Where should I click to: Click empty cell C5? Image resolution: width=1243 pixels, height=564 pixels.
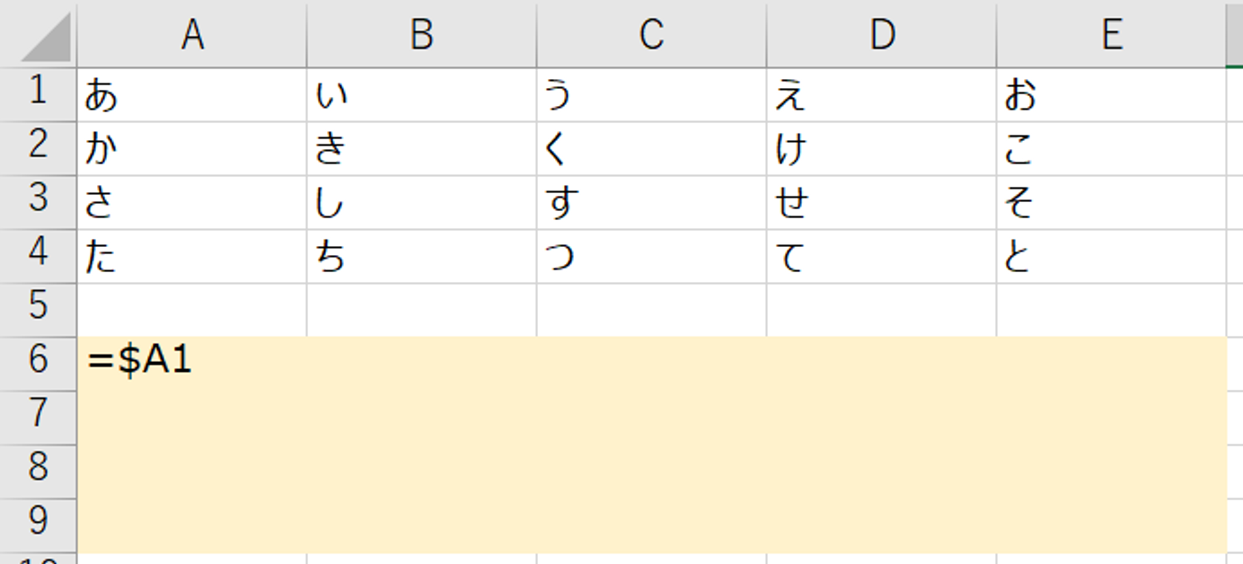[x=651, y=310]
